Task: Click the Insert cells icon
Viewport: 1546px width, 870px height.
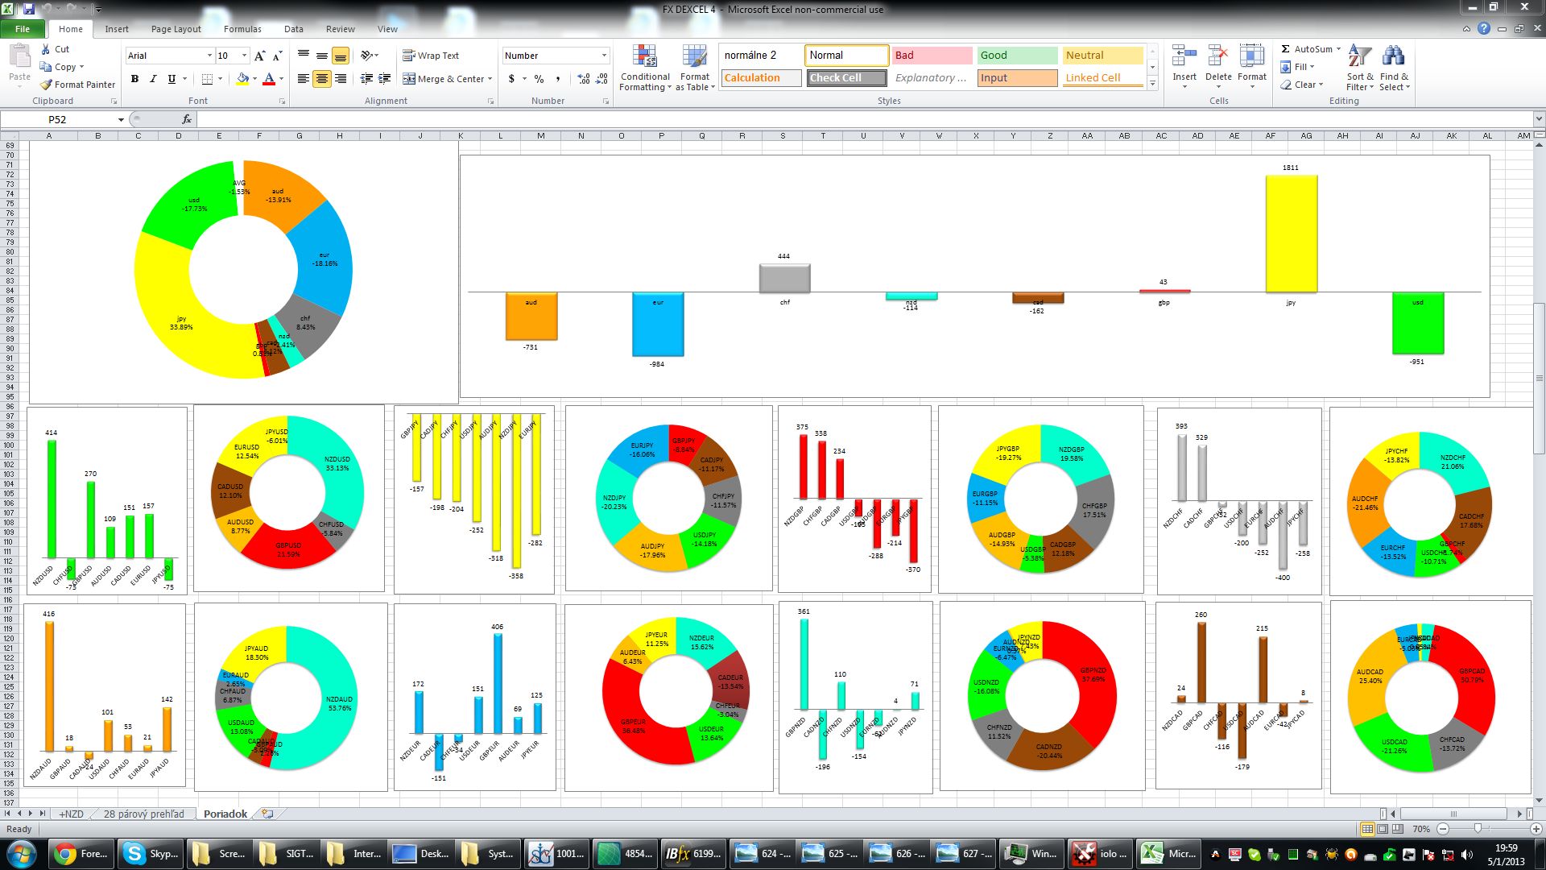Action: click(1184, 56)
